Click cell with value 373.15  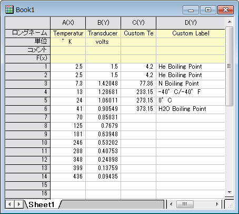click(138, 109)
